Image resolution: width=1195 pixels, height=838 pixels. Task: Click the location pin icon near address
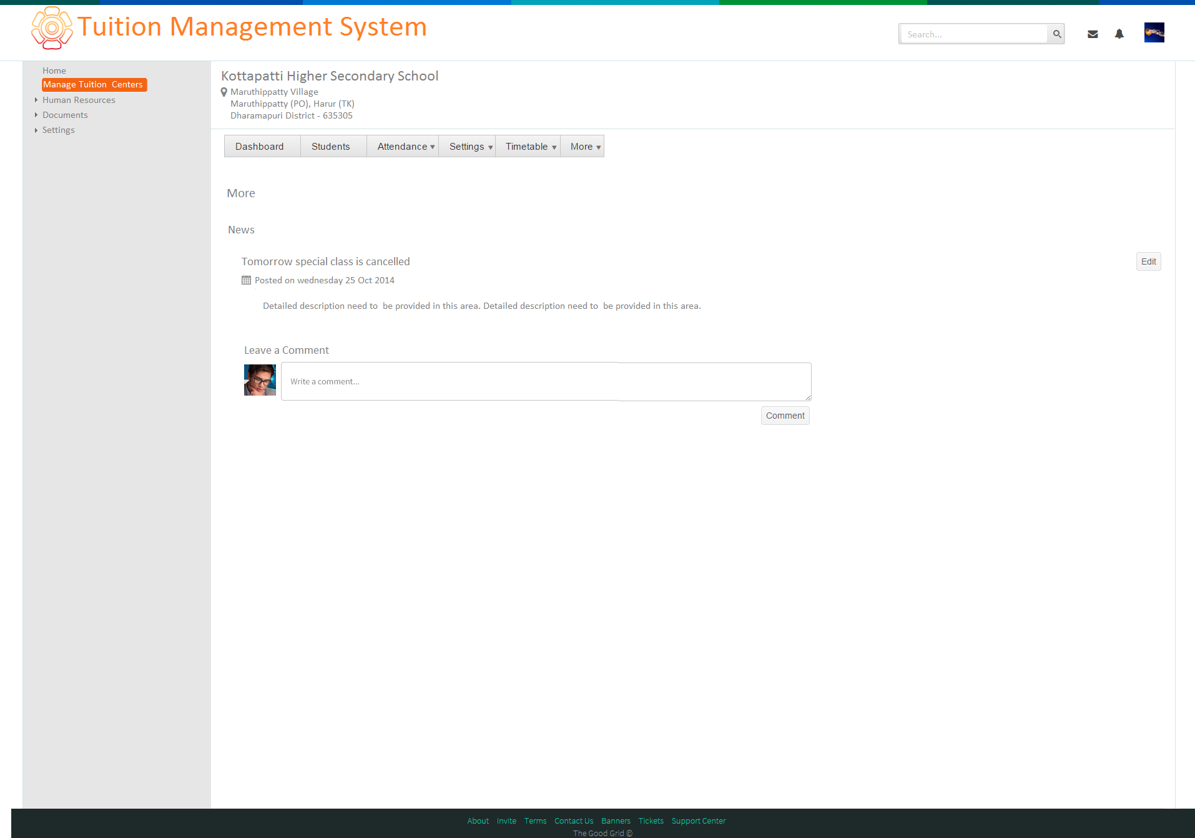coord(224,92)
